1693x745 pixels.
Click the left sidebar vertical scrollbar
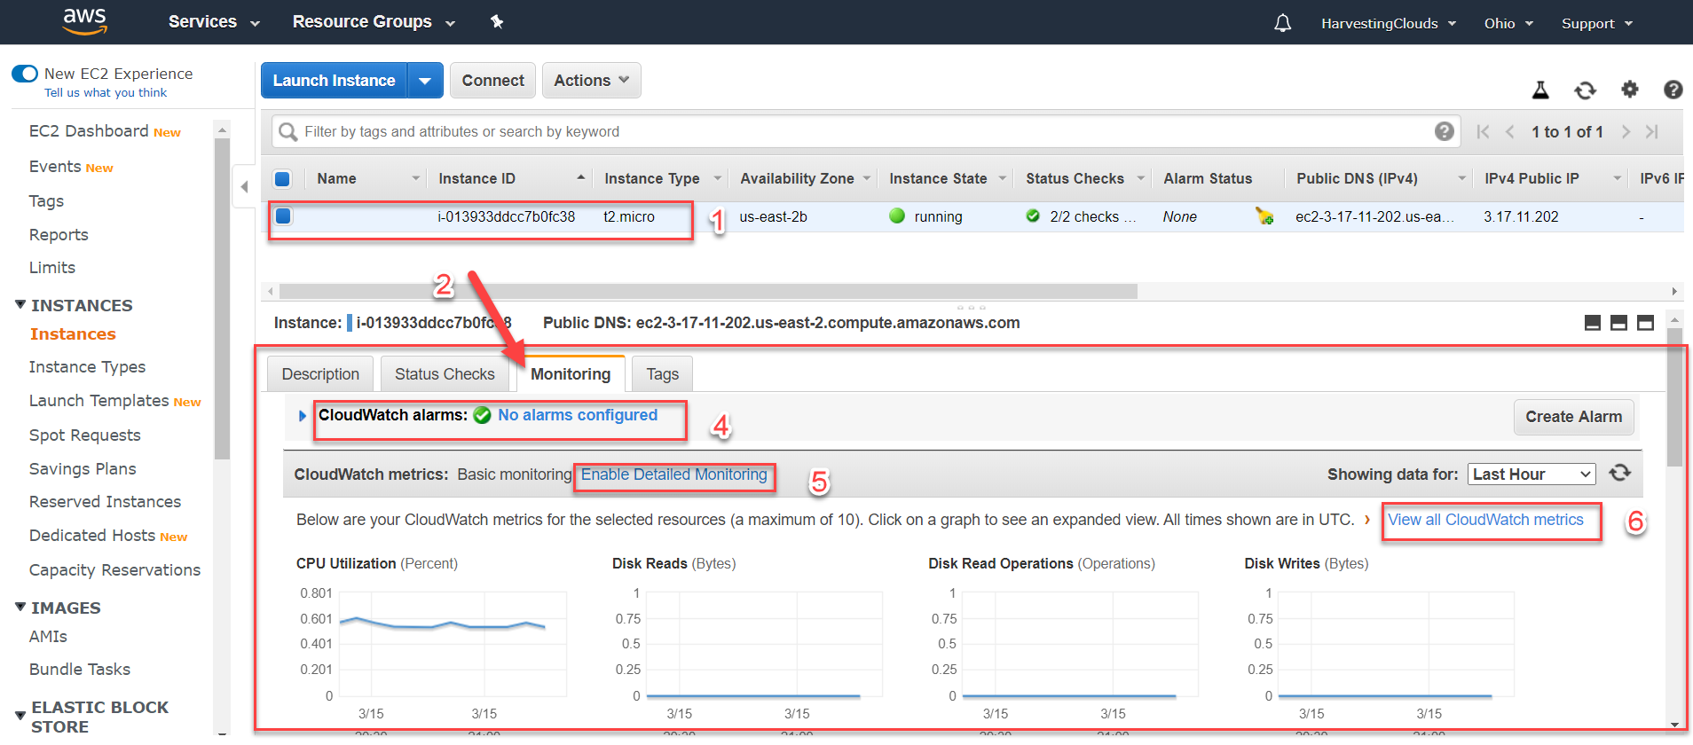click(x=222, y=298)
